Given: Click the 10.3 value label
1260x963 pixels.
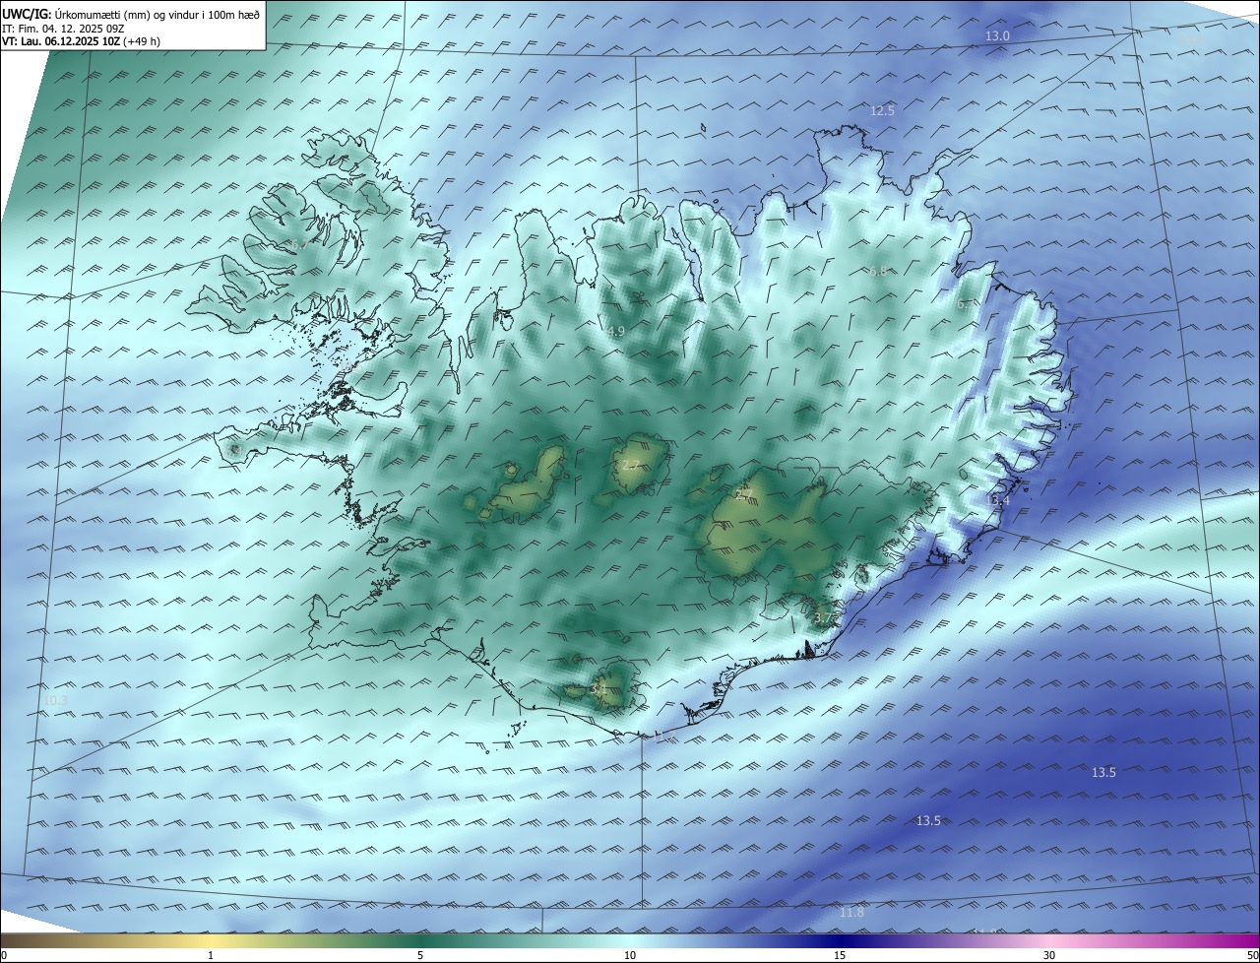Looking at the screenshot, I should (56, 701).
